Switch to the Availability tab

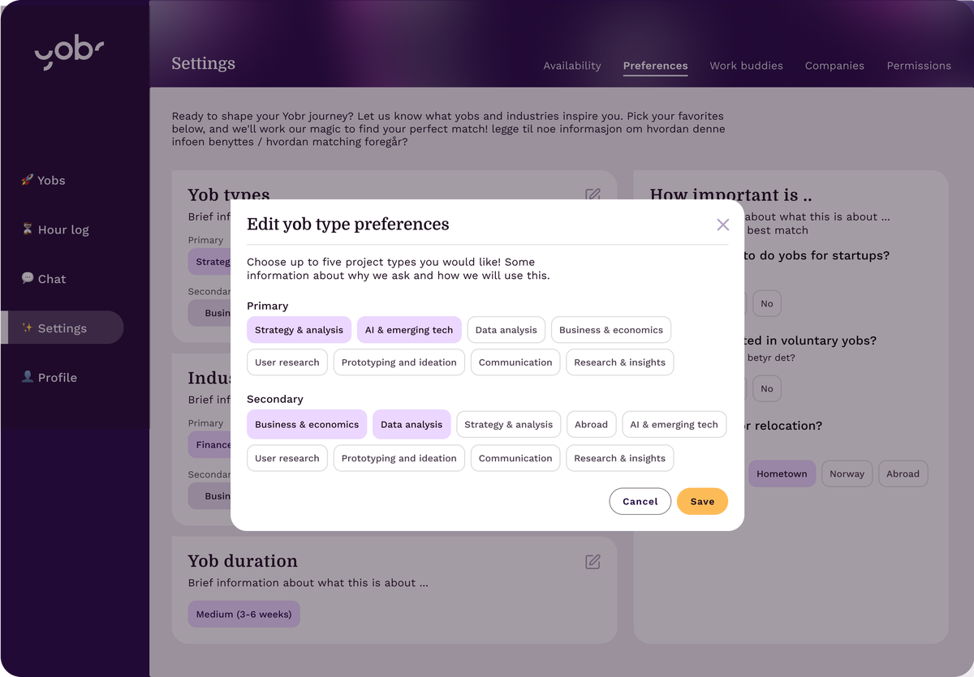[572, 66]
